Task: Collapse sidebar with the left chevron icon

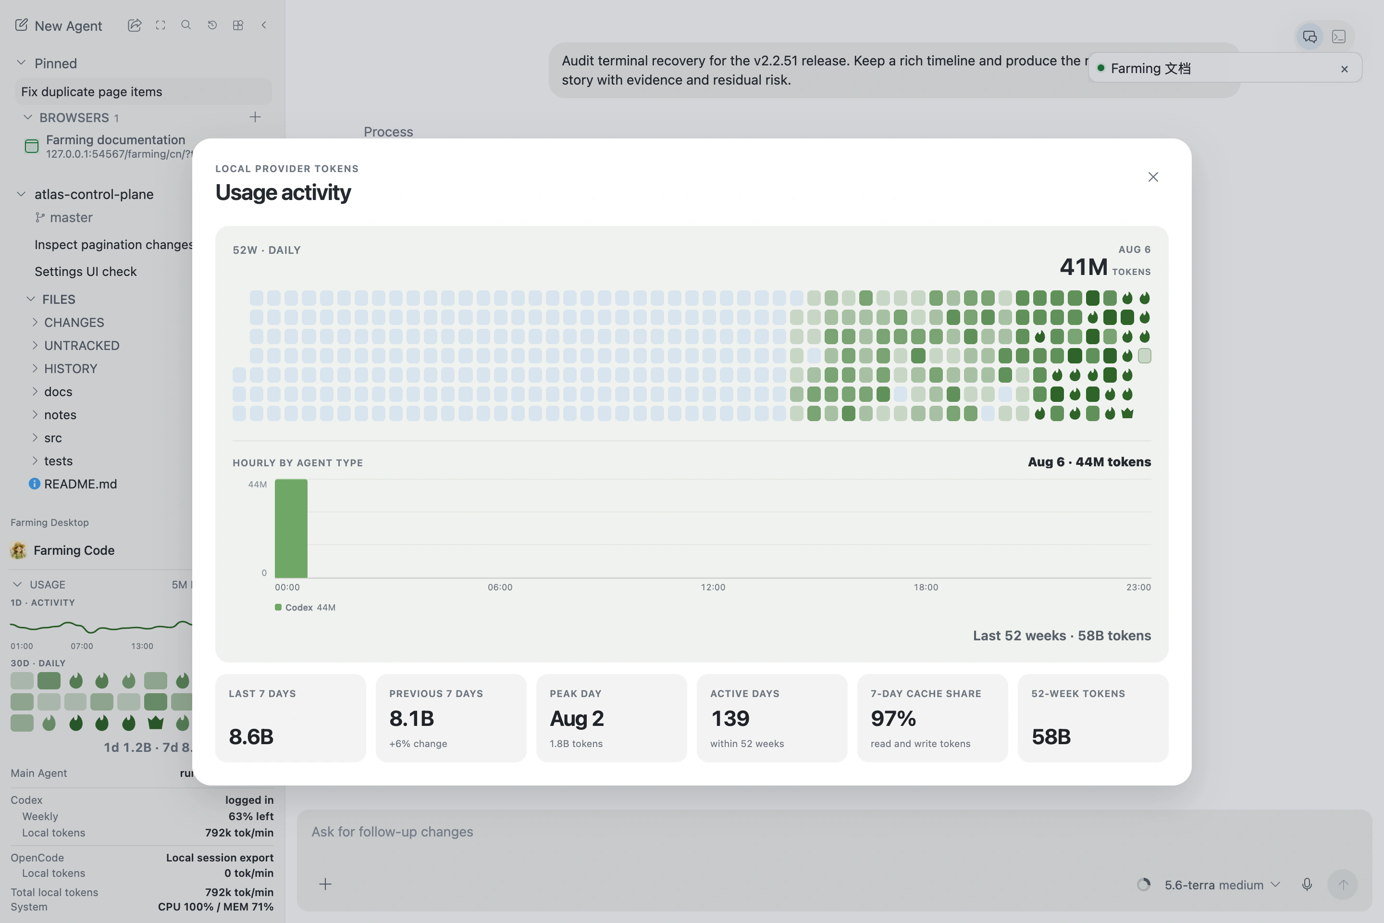Action: pyautogui.click(x=264, y=25)
